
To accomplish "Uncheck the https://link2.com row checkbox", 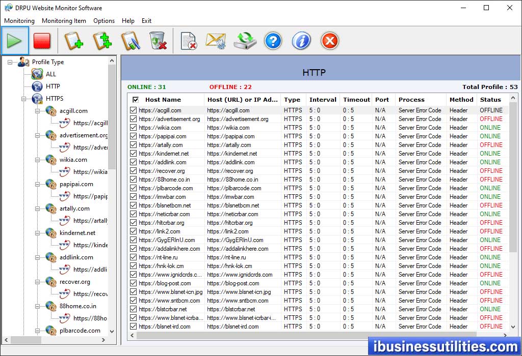I will [134, 231].
